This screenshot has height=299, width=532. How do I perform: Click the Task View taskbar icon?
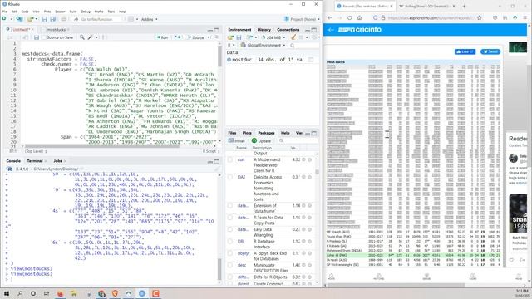[x=47, y=293]
